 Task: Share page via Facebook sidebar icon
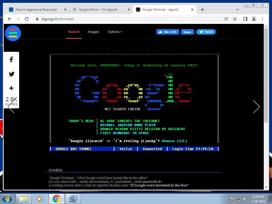coord(11,59)
